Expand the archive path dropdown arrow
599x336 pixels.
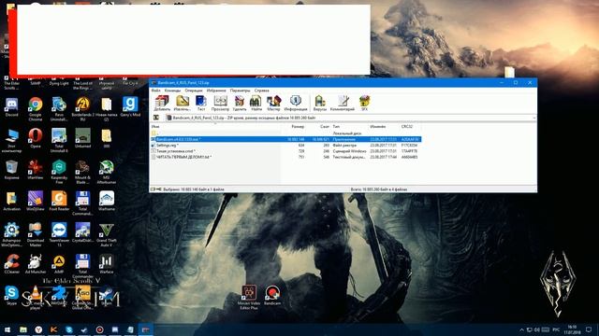click(533, 119)
